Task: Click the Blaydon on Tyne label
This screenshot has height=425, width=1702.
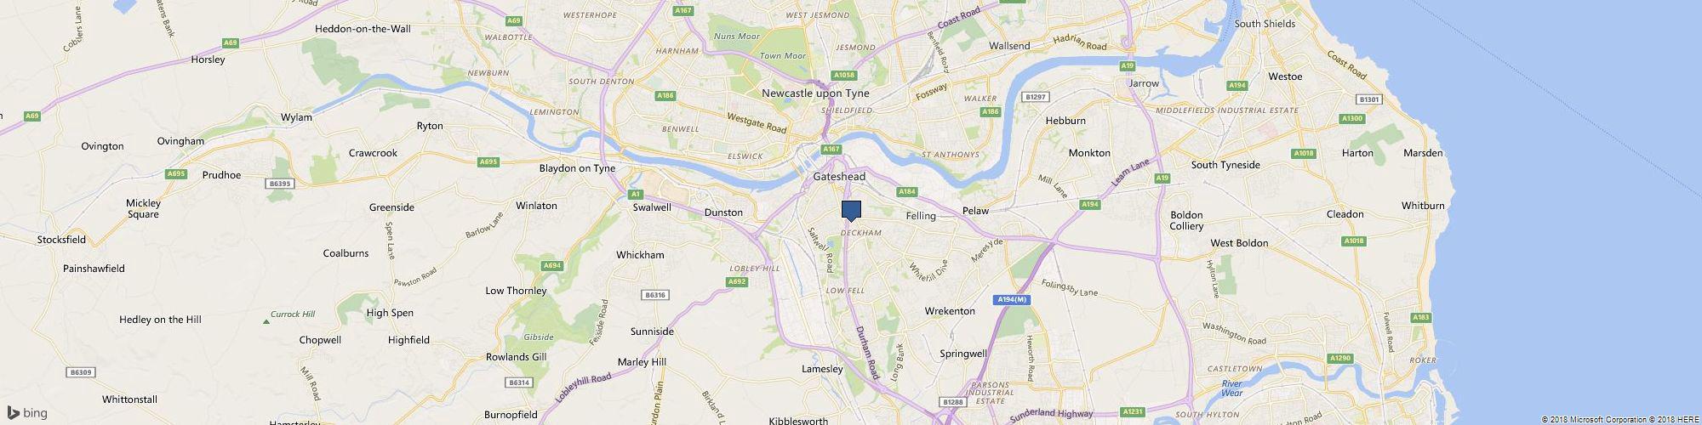Action: click(577, 168)
